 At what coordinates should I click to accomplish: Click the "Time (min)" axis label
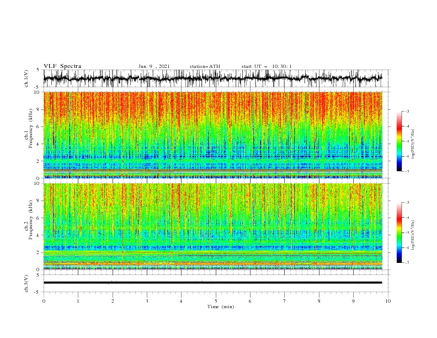[221, 307]
